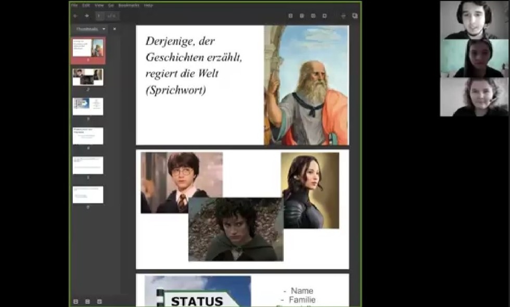510x307 pixels.
Task: Click the third icon at sidebar bottom
Action: pyautogui.click(x=99, y=301)
